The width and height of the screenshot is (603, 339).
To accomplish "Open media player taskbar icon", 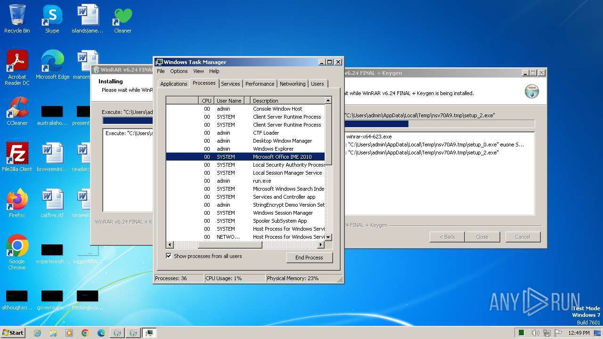I will tap(69, 333).
